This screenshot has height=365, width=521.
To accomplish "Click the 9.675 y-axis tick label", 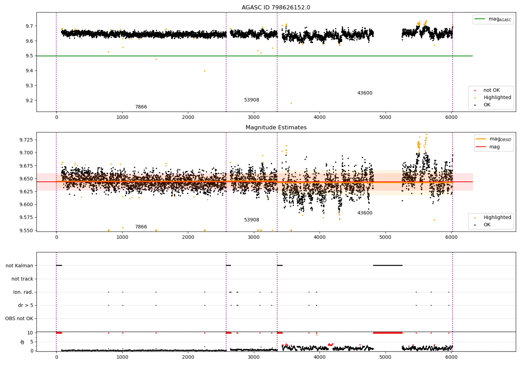I will [27, 166].
